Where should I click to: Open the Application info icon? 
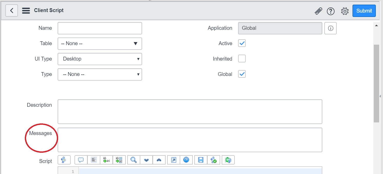pos(330,28)
